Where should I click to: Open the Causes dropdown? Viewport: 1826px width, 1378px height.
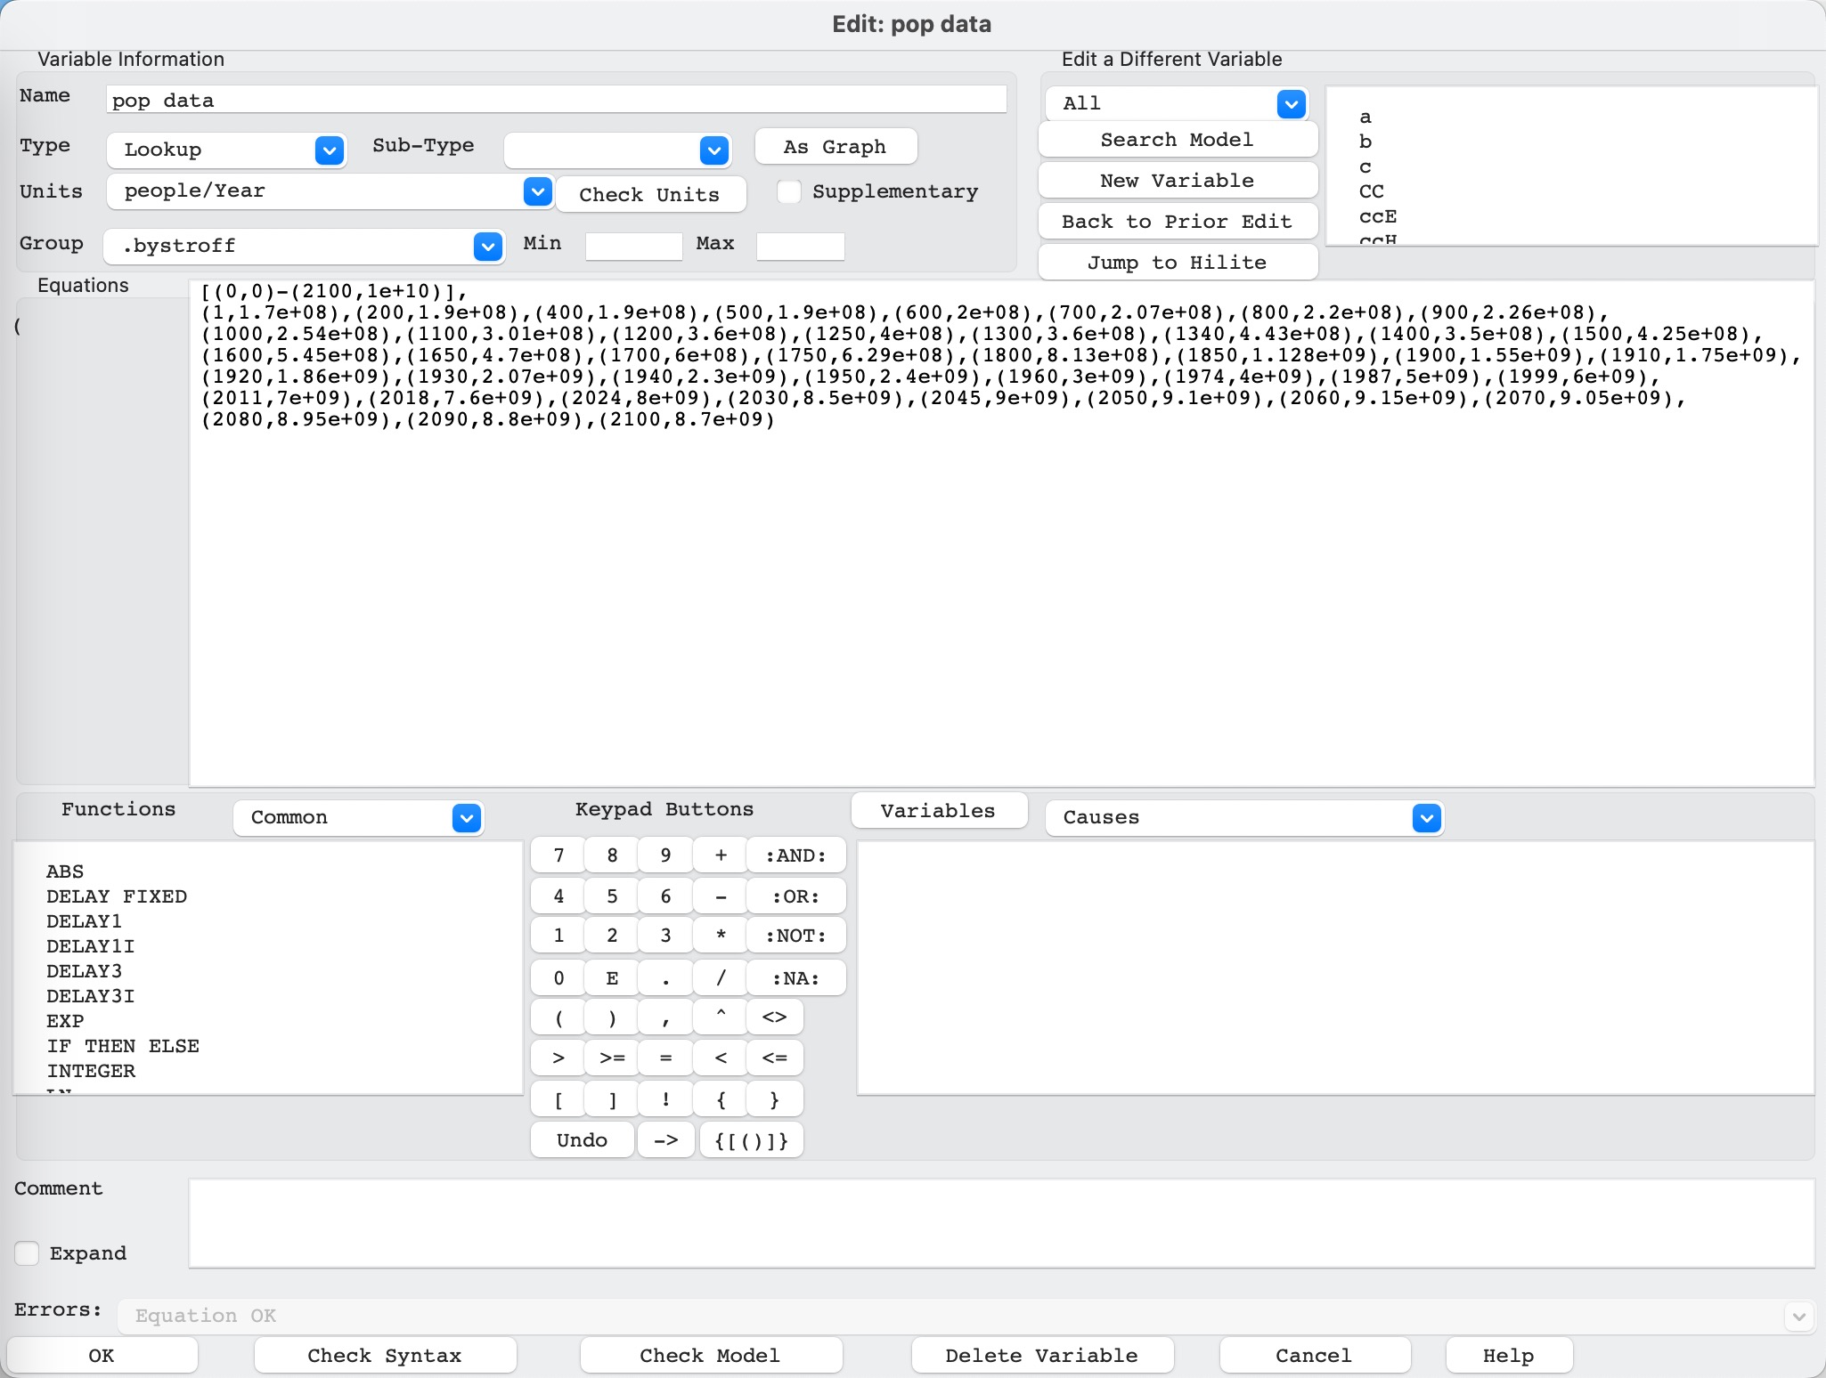(1244, 817)
